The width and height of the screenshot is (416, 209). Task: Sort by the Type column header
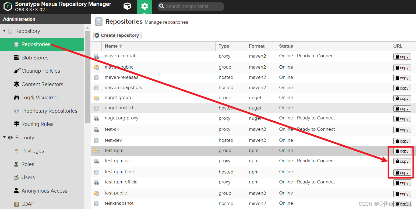coord(230,46)
